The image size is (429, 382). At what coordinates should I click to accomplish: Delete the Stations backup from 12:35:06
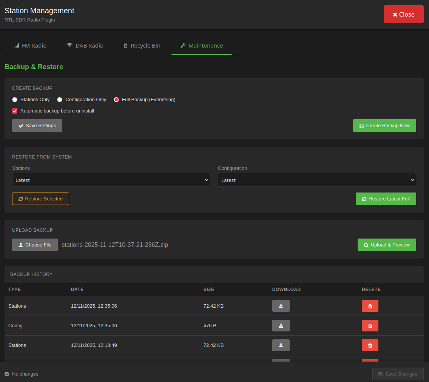click(370, 306)
